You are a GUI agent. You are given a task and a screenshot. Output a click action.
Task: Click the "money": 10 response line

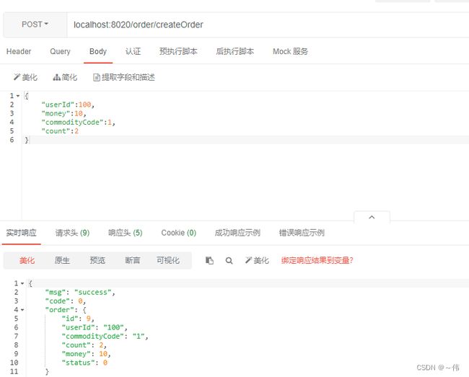pos(86,354)
